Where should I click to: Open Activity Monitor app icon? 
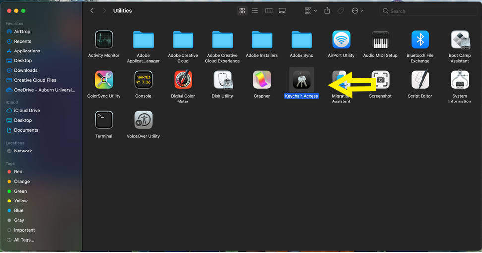pos(104,40)
